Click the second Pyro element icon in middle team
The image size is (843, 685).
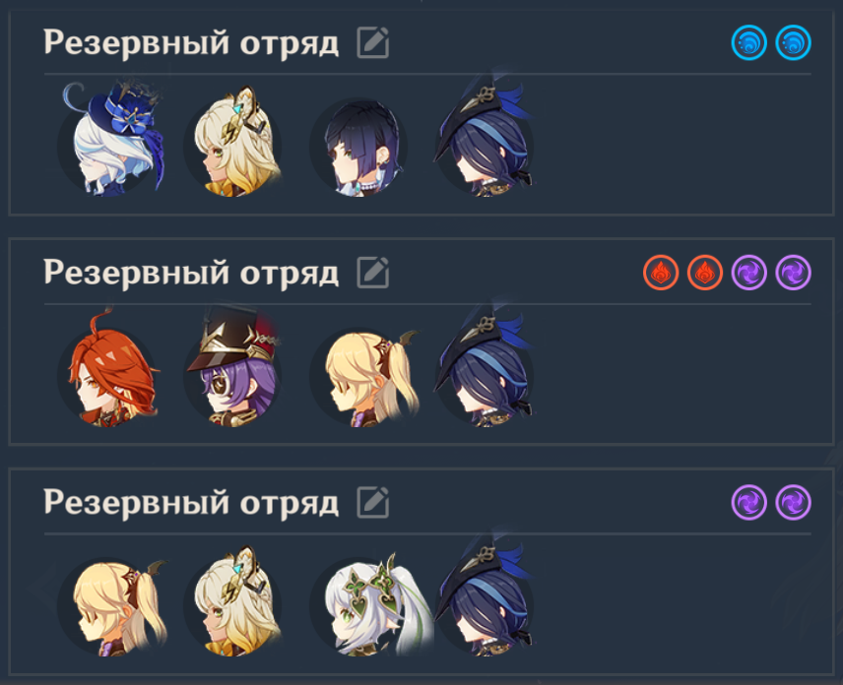point(705,273)
